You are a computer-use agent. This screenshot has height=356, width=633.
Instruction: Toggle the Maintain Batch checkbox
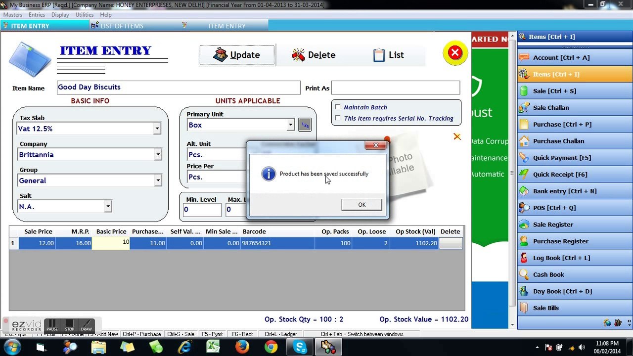[x=338, y=107]
